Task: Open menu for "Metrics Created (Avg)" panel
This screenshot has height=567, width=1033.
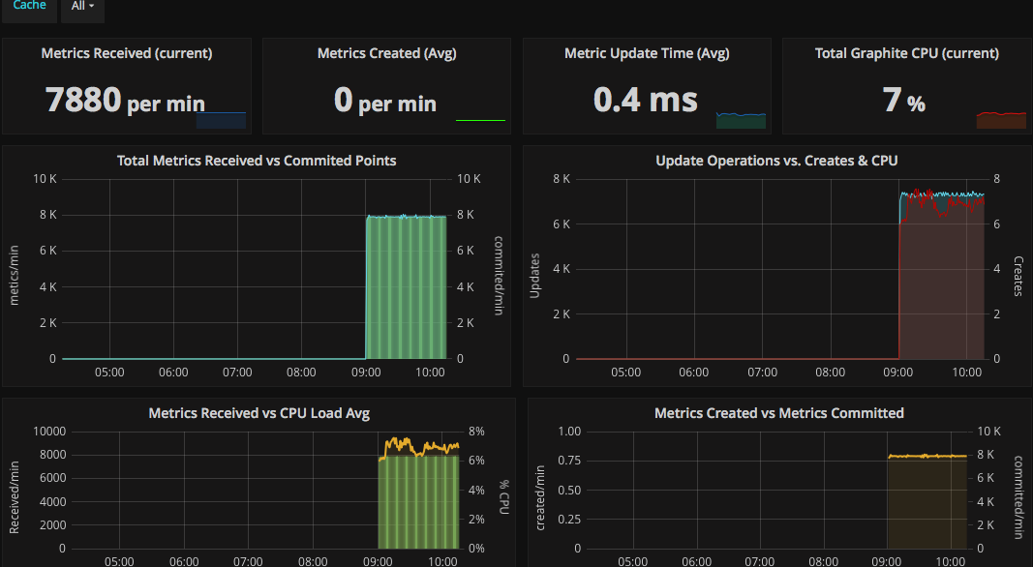Action: [x=386, y=53]
